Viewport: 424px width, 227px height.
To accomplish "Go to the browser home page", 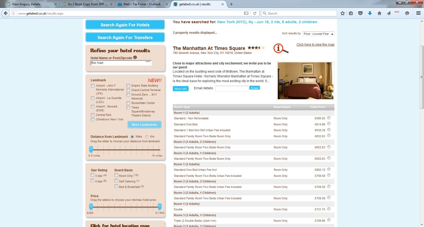I will click(x=379, y=13).
